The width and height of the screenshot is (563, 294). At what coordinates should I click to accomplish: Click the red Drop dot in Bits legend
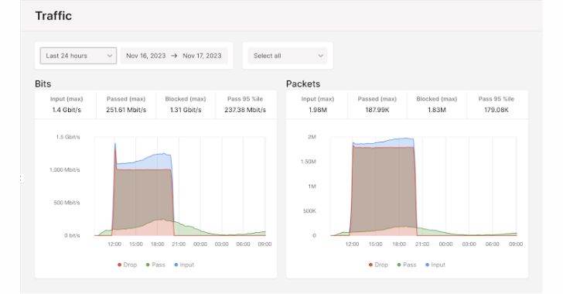click(x=119, y=265)
